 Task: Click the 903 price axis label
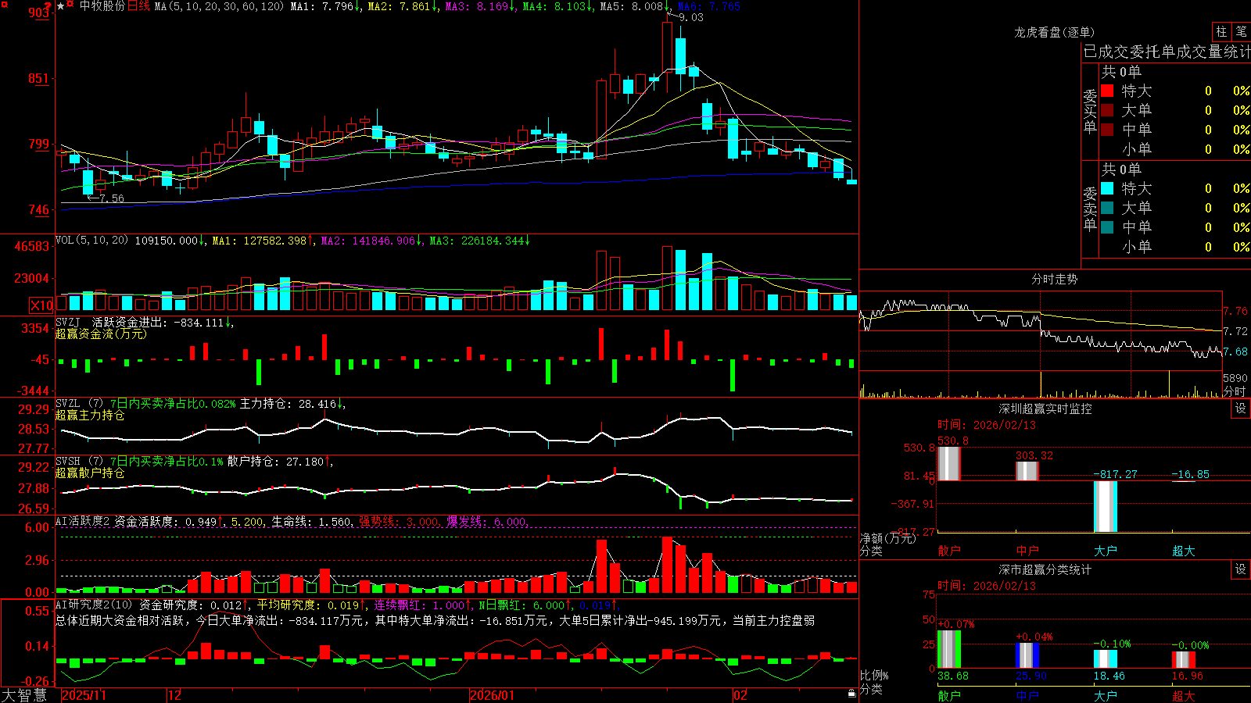(x=38, y=12)
